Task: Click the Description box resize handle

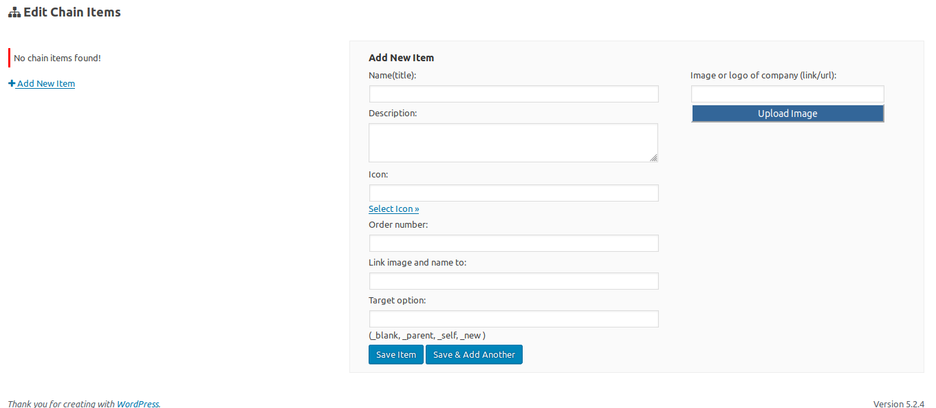Action: point(653,158)
